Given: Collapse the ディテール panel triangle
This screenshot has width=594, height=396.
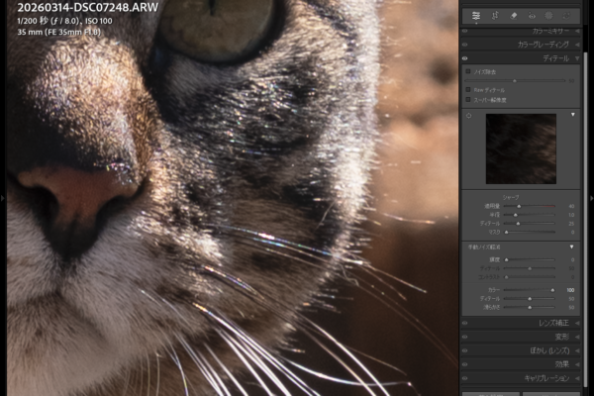Looking at the screenshot, I should pyautogui.click(x=576, y=58).
